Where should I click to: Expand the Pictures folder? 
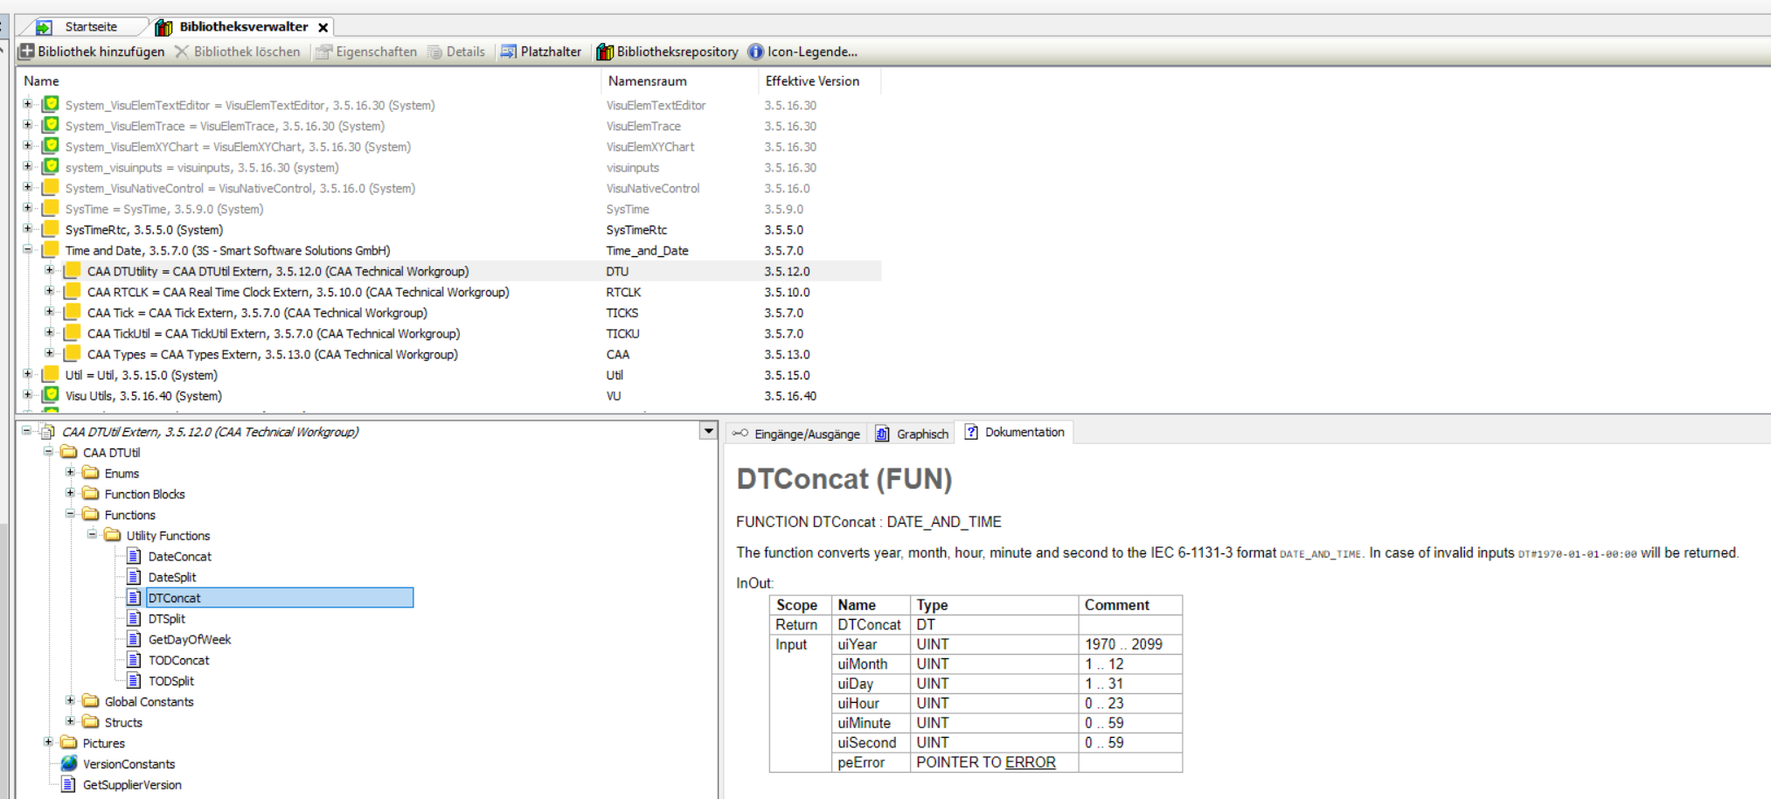point(49,742)
